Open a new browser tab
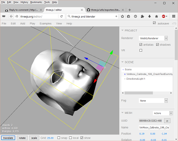The height and width of the screenshot is (141, 178). coord(129,10)
